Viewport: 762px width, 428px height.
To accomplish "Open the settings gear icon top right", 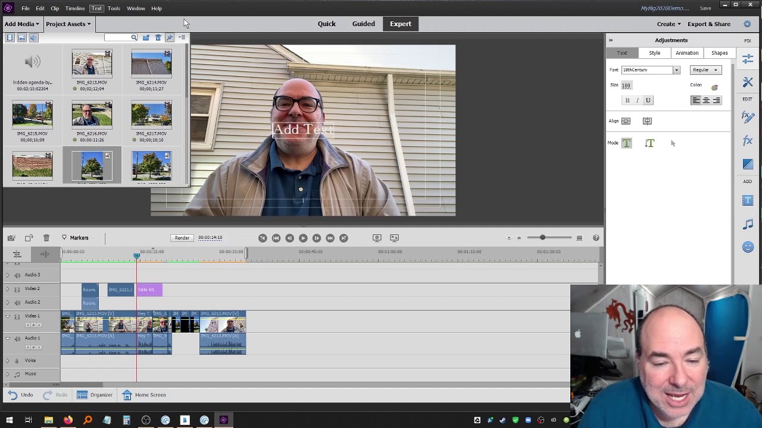I will 747,24.
